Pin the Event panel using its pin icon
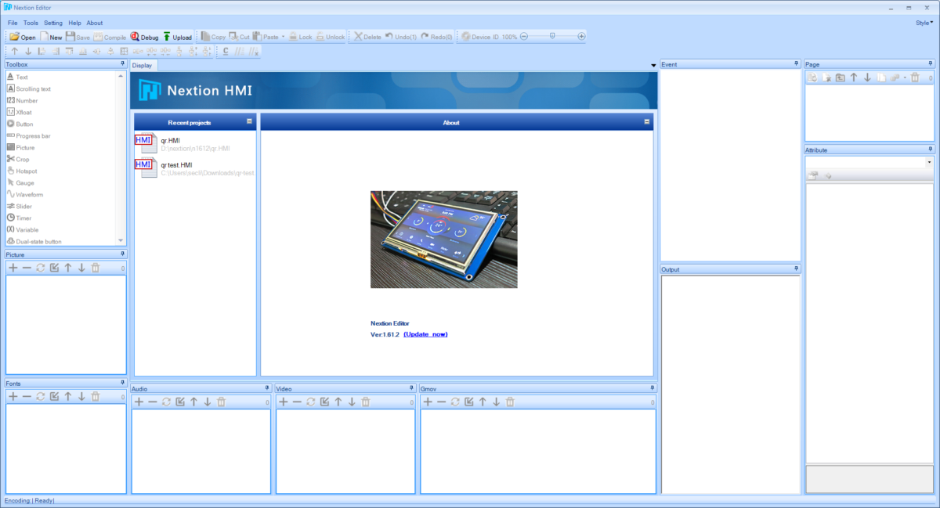 (x=796, y=64)
